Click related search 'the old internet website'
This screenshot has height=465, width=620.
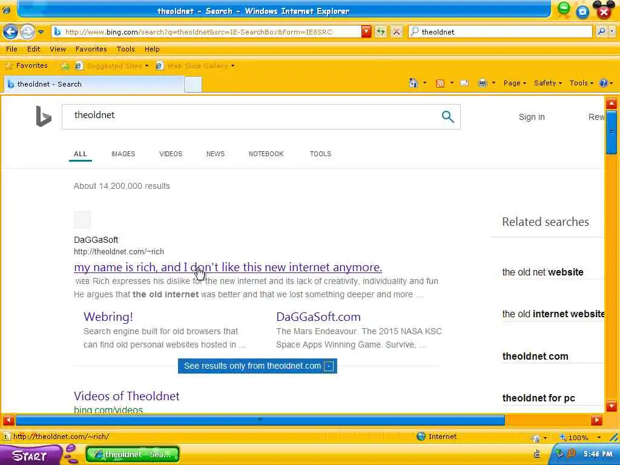(x=553, y=314)
